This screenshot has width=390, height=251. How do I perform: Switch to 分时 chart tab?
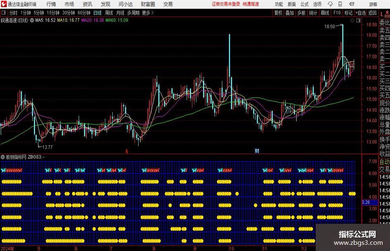[x=14, y=13]
